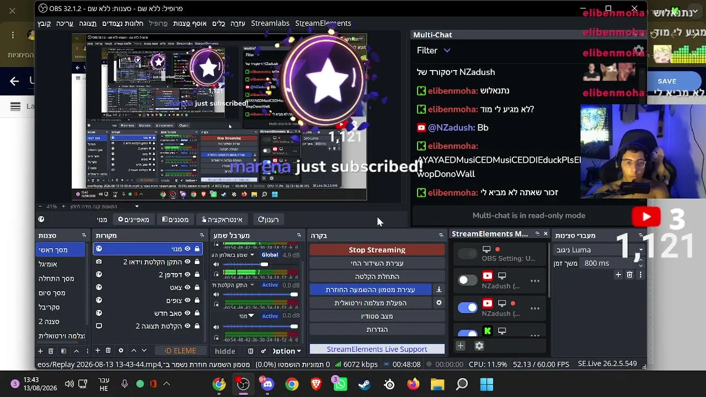Launch Brave browser from the taskbar
Image resolution: width=706 pixels, height=397 pixels.
[x=316, y=384]
